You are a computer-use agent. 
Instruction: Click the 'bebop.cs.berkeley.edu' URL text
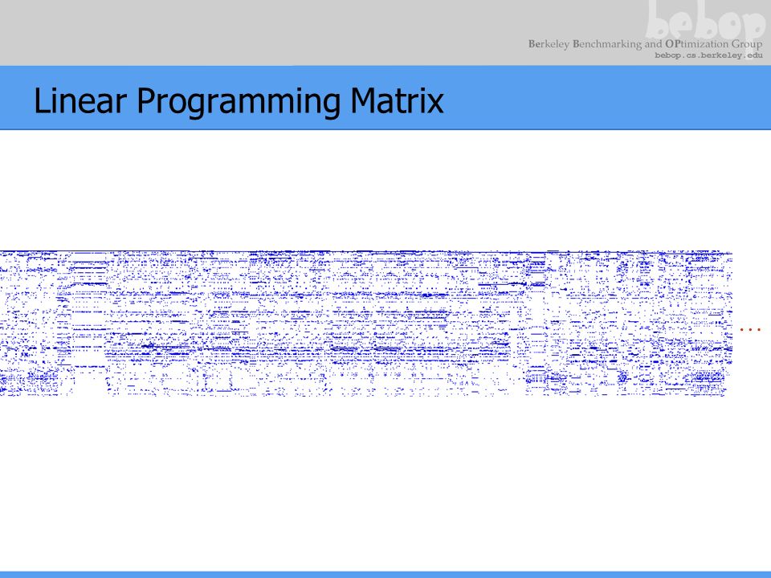(x=708, y=55)
